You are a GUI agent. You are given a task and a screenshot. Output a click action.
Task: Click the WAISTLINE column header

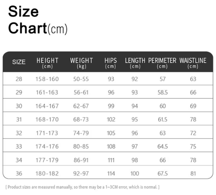tap(193, 63)
